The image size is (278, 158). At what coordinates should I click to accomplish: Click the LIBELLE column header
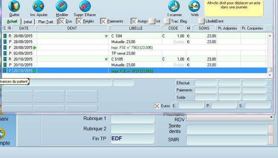tap(136, 28)
